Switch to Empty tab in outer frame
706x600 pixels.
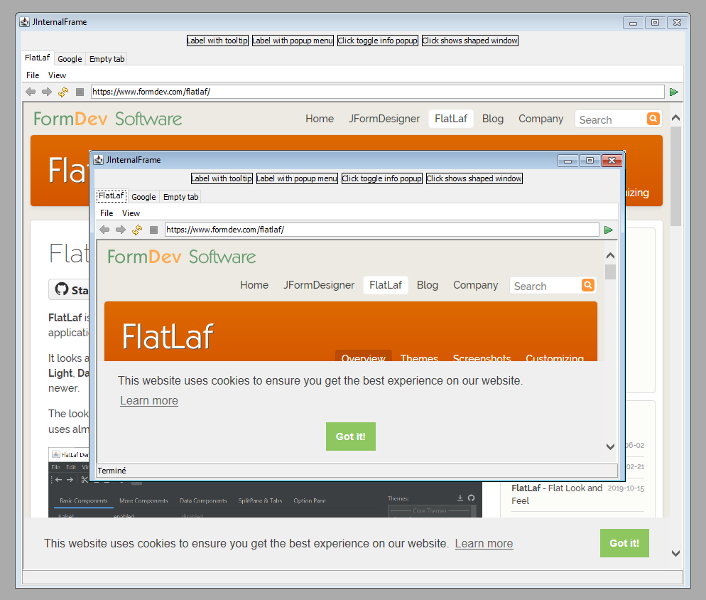(107, 59)
